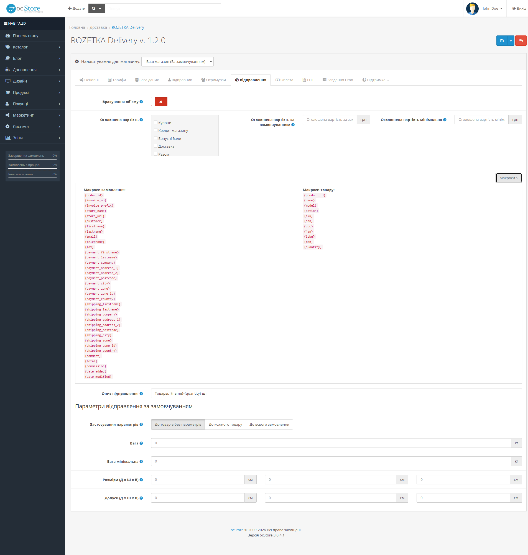Collapse the Макроси dropdown button

(509, 178)
